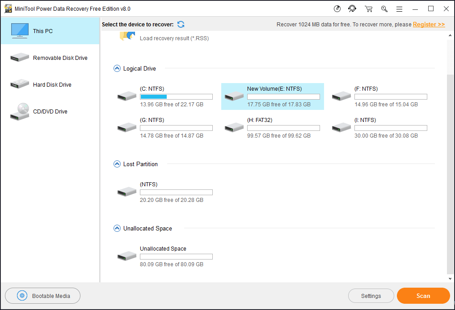This screenshot has height=310, width=455.
Task: Click the H: FAT32 usage bar
Action: tap(283, 128)
